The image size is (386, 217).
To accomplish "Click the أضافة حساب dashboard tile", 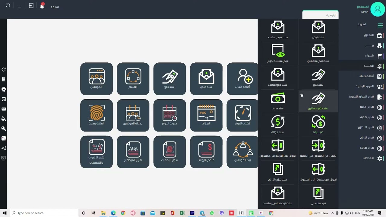I will [x=242, y=79].
